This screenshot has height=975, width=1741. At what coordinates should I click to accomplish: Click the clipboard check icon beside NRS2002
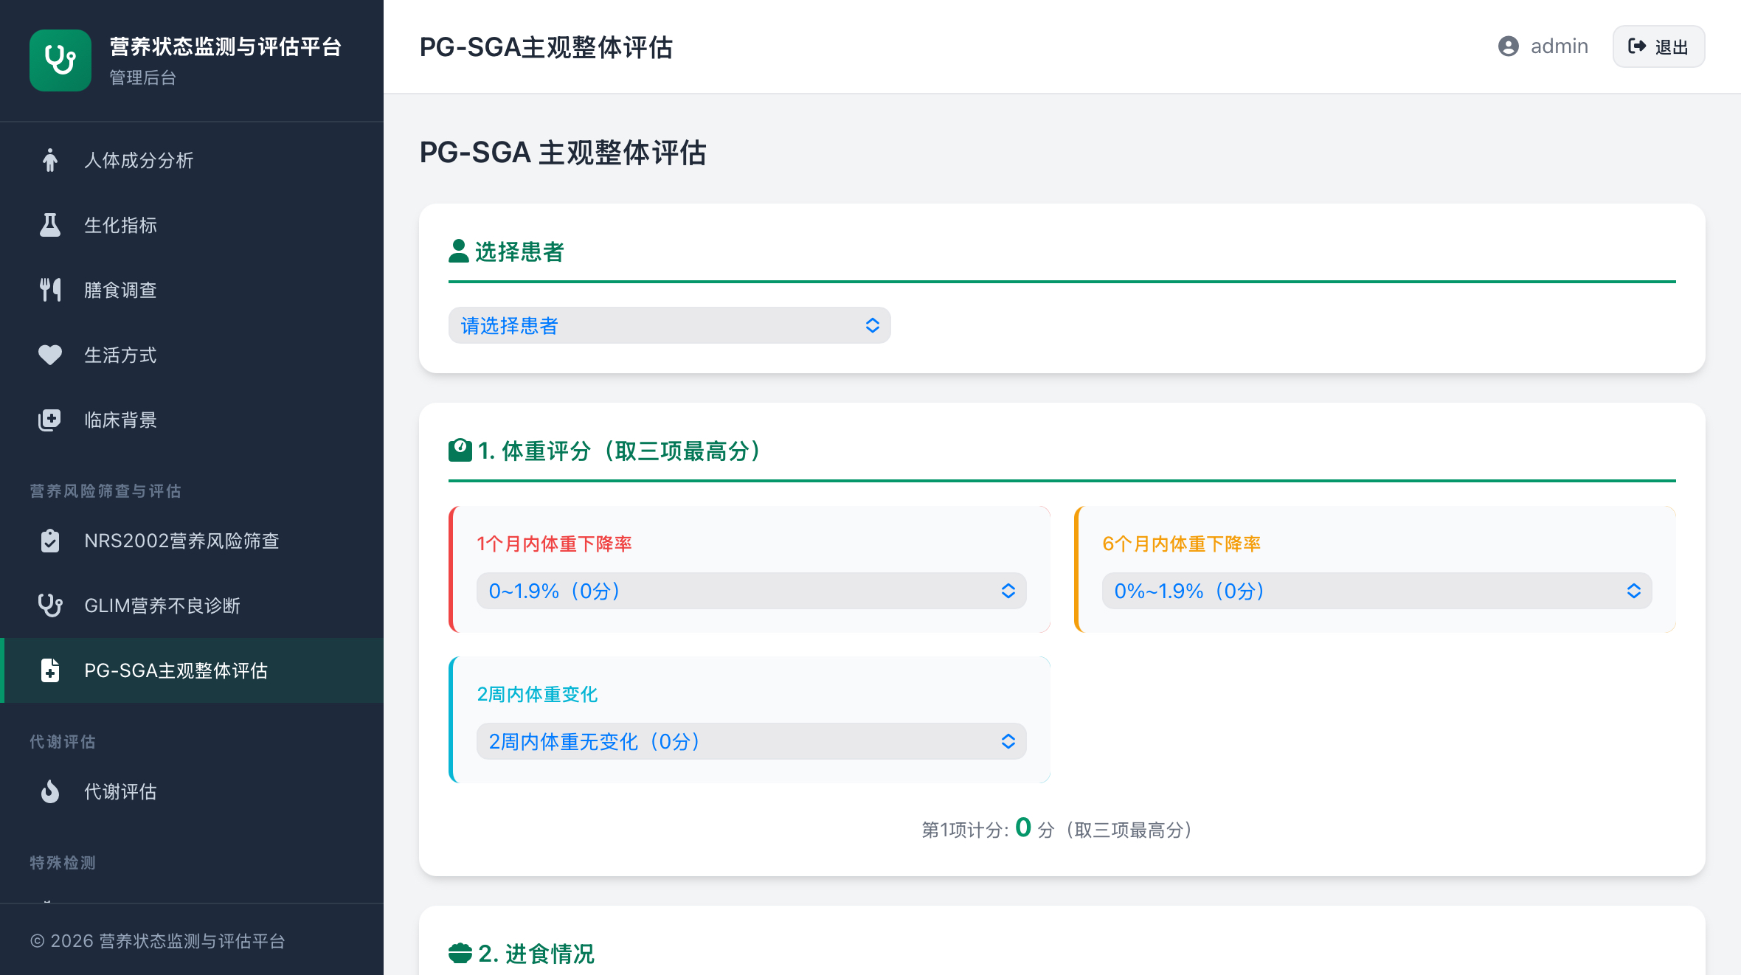(x=50, y=541)
